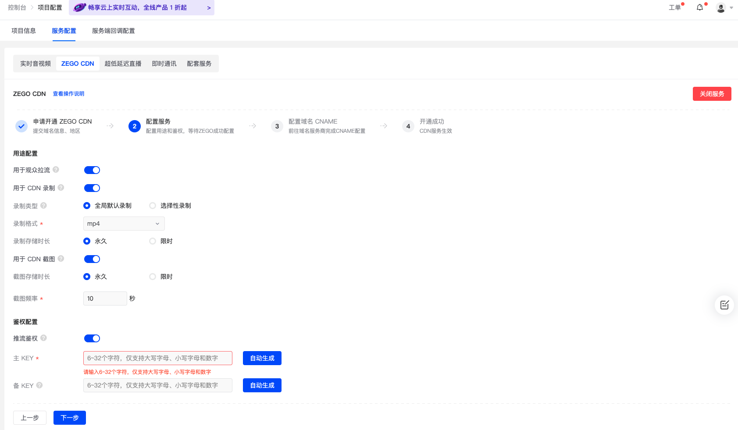Select 全局默认录制 radio option
738x430 pixels.
click(87, 206)
